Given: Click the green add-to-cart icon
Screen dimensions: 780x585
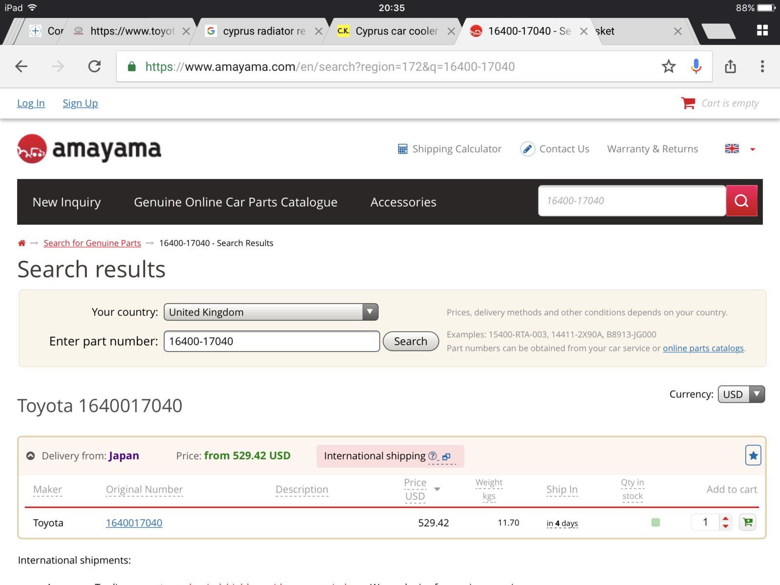Looking at the screenshot, I should pos(748,522).
